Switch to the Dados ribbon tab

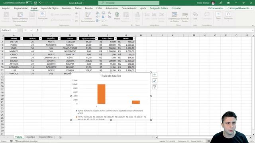pyautogui.click(x=78, y=8)
